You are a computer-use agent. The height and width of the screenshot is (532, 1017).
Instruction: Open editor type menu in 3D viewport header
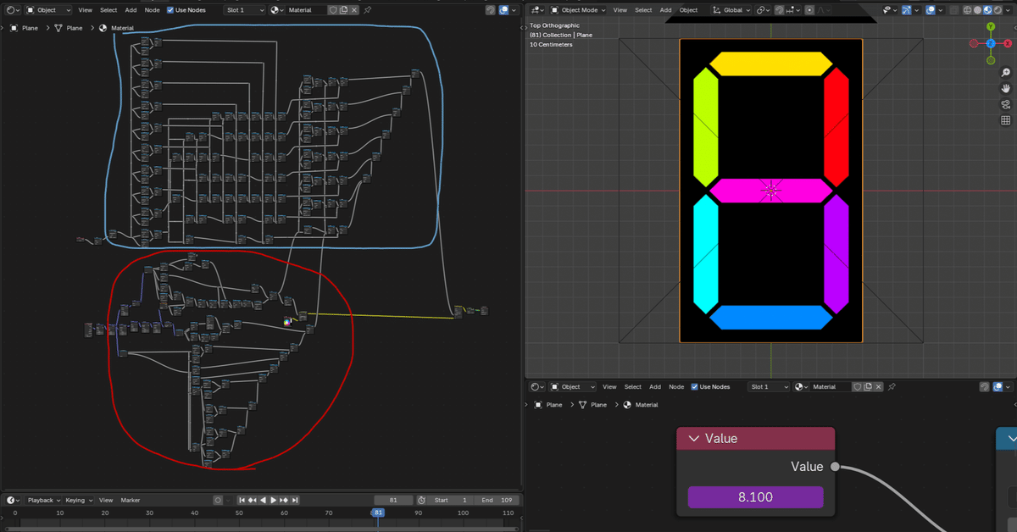click(537, 10)
